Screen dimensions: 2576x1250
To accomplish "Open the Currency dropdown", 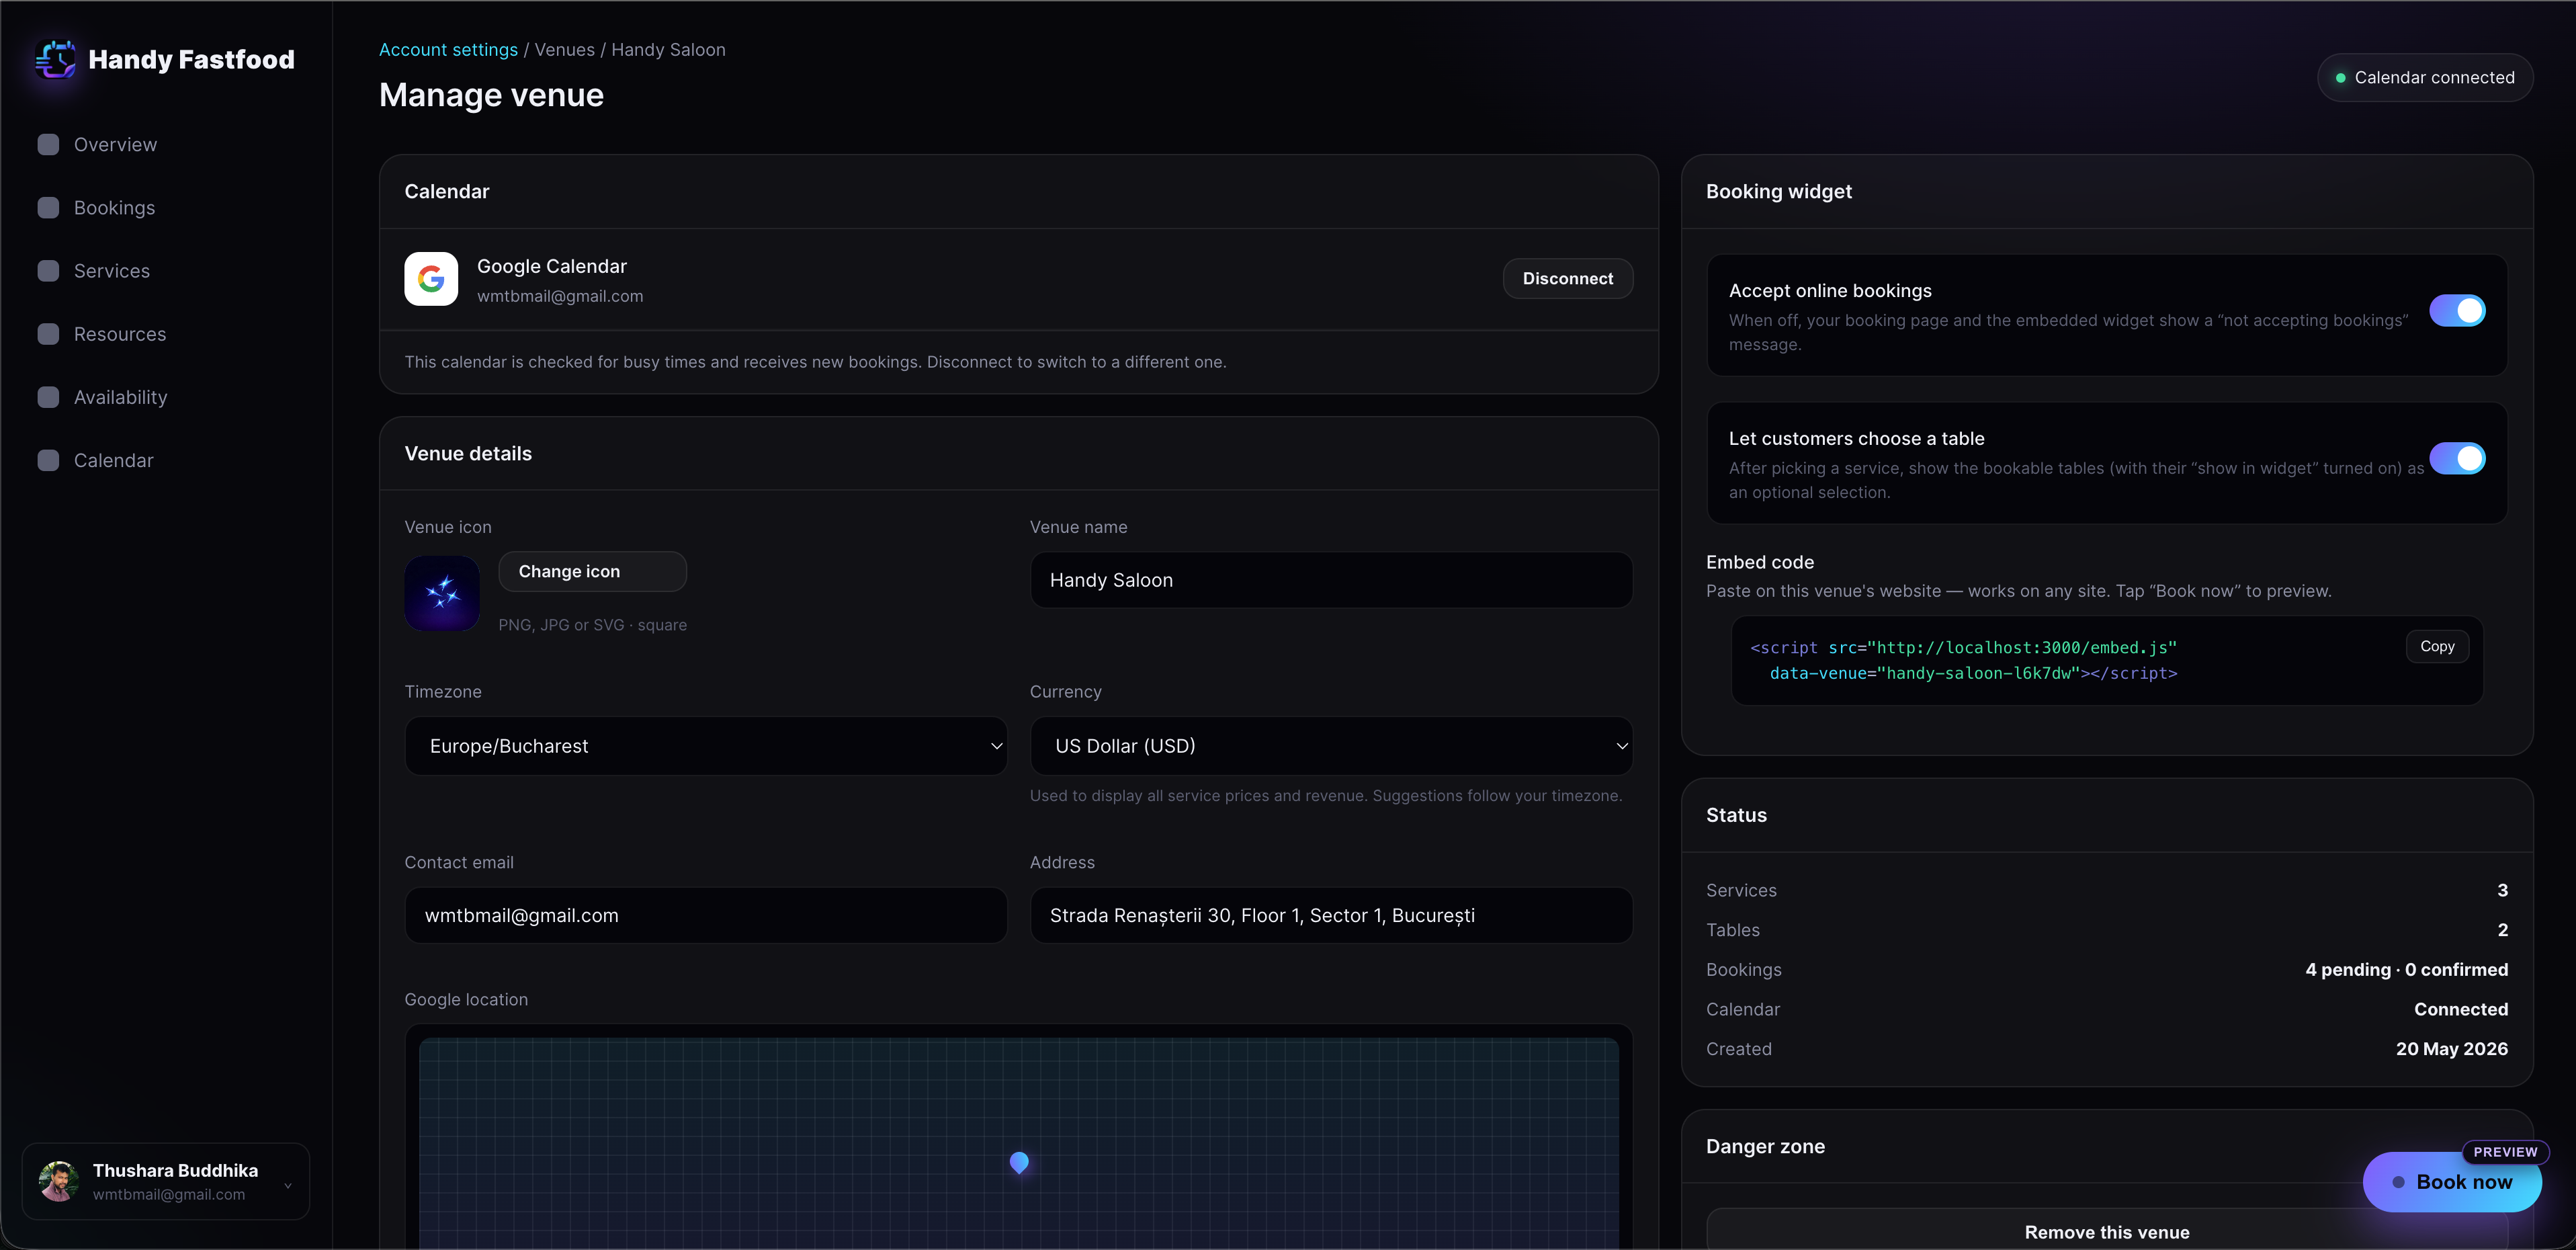I will (1331, 746).
